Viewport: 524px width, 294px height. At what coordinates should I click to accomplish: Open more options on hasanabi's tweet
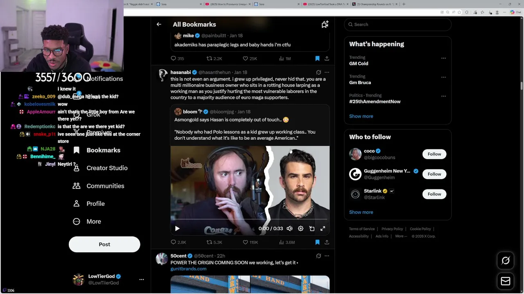(x=327, y=72)
